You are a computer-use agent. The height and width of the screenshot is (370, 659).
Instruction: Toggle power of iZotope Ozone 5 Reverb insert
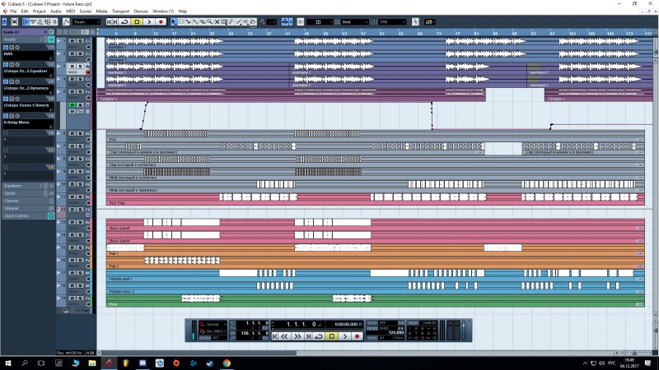[x=6, y=99]
